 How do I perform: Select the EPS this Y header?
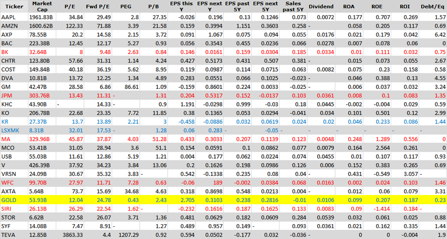(x=182, y=6)
